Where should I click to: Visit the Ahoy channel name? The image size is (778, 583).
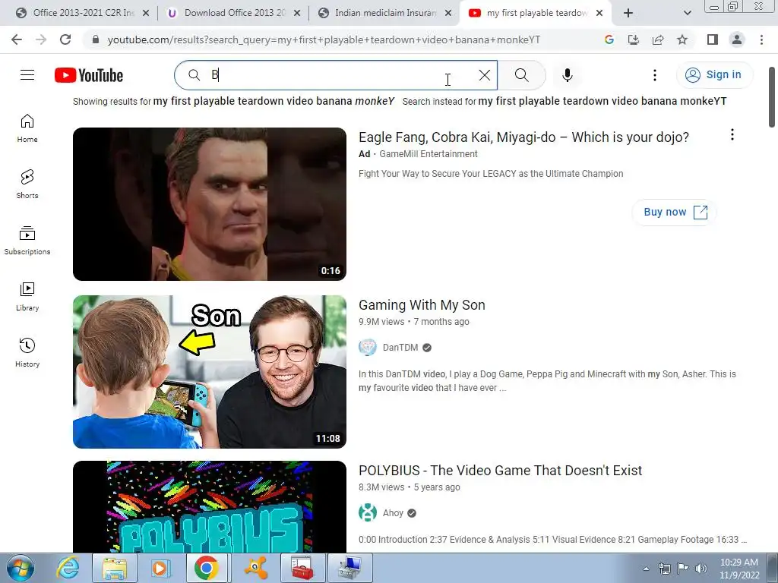393,513
